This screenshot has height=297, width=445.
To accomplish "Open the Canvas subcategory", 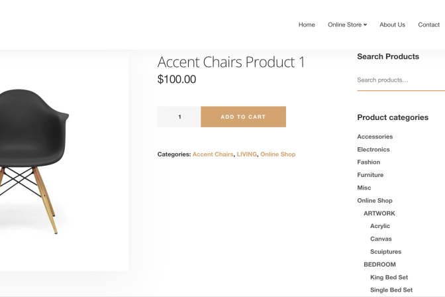I will point(381,239).
